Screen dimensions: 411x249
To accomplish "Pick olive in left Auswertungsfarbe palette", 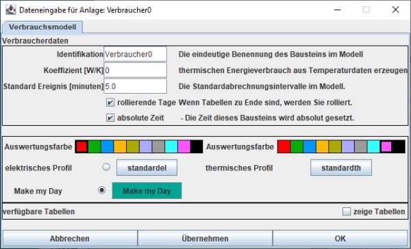I will (133, 146).
